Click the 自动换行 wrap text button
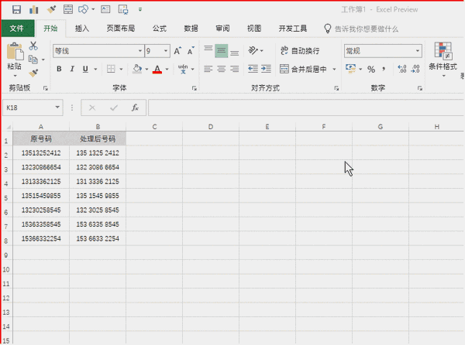The height and width of the screenshot is (345, 465). tap(300, 50)
